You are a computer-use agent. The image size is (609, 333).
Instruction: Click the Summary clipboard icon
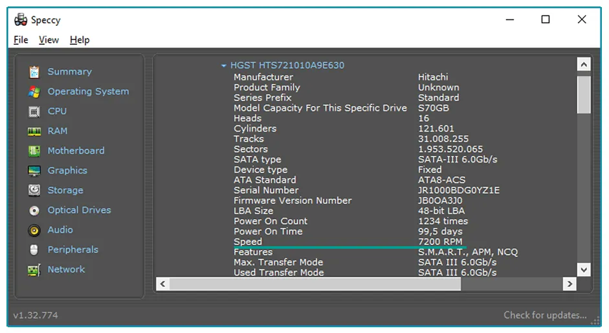point(34,72)
